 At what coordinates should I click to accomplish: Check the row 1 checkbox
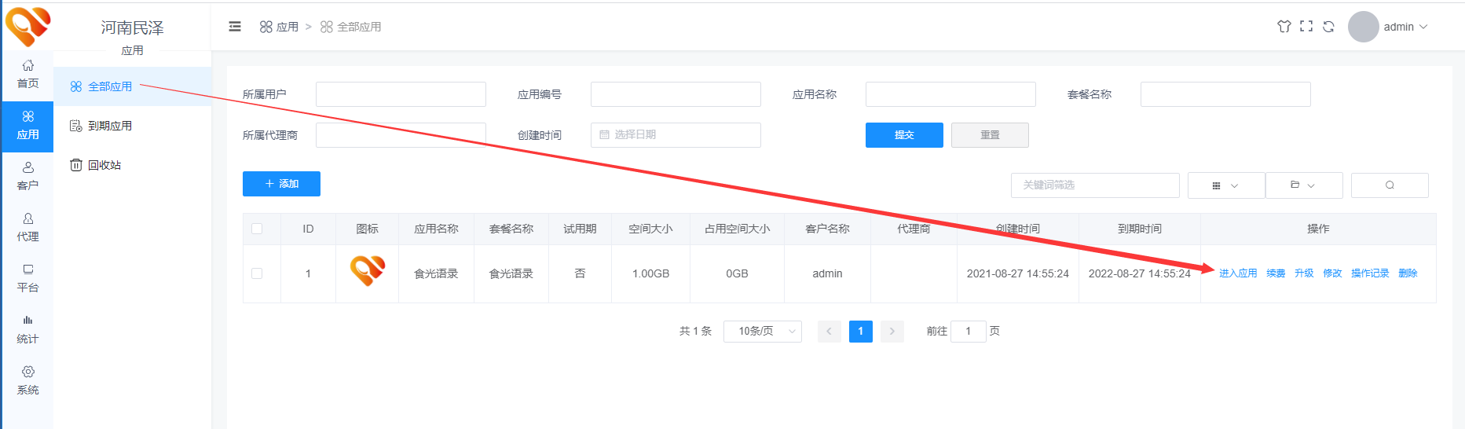pyautogui.click(x=257, y=273)
